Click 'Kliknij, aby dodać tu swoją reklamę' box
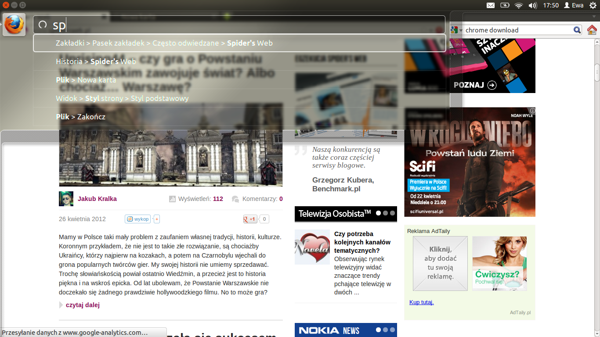The image size is (600, 337). tap(440, 263)
